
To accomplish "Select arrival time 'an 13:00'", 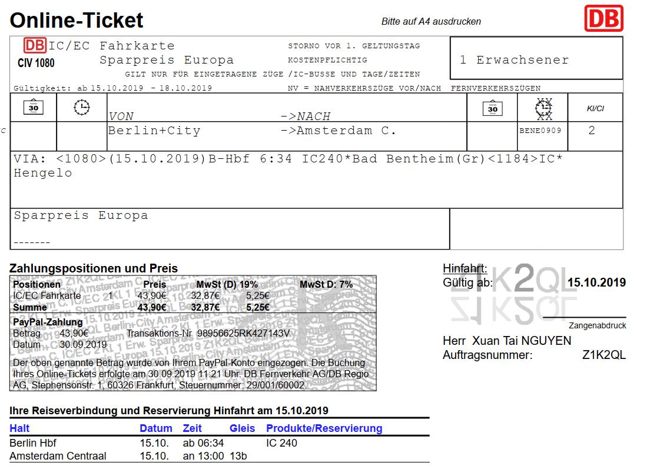I will point(203,456).
